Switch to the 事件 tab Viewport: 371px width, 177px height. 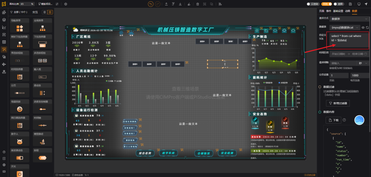click(x=329, y=11)
